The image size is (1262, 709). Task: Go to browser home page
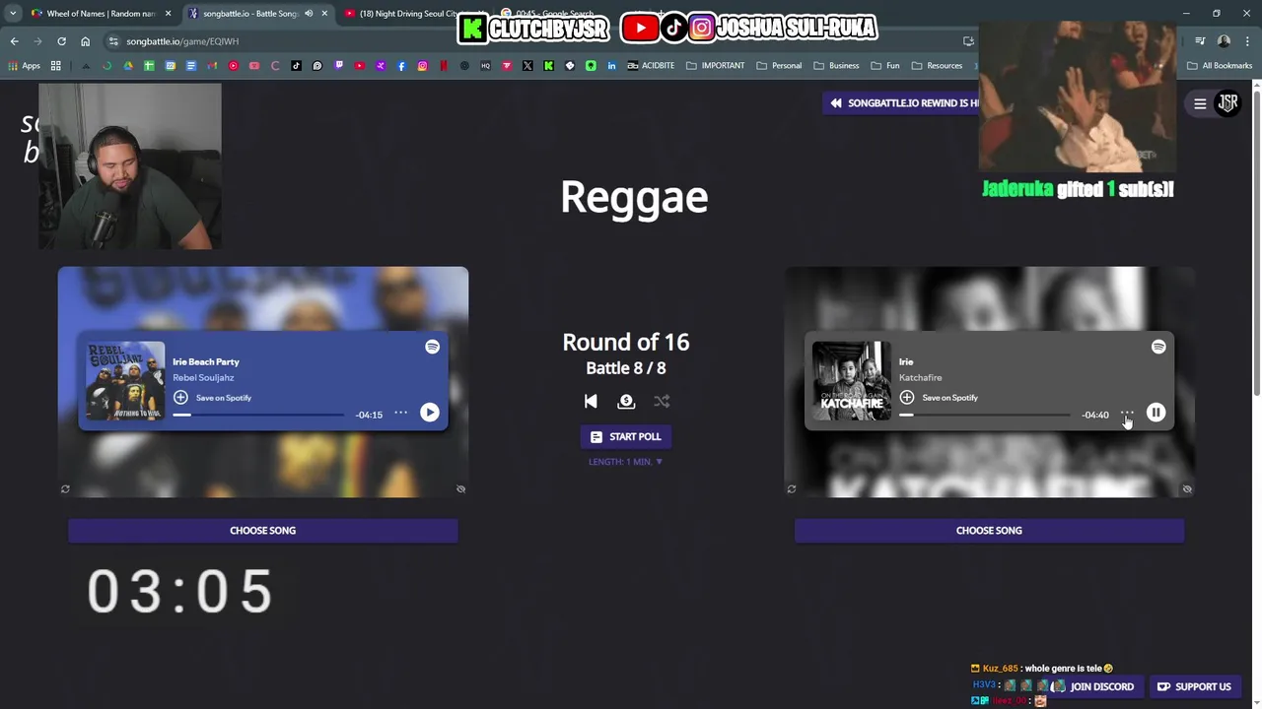coord(85,41)
